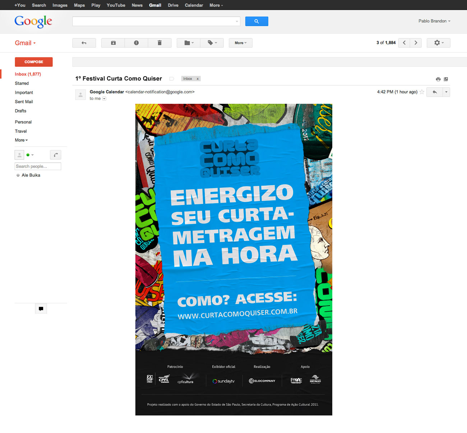Click the sender avatar icon

(x=80, y=95)
